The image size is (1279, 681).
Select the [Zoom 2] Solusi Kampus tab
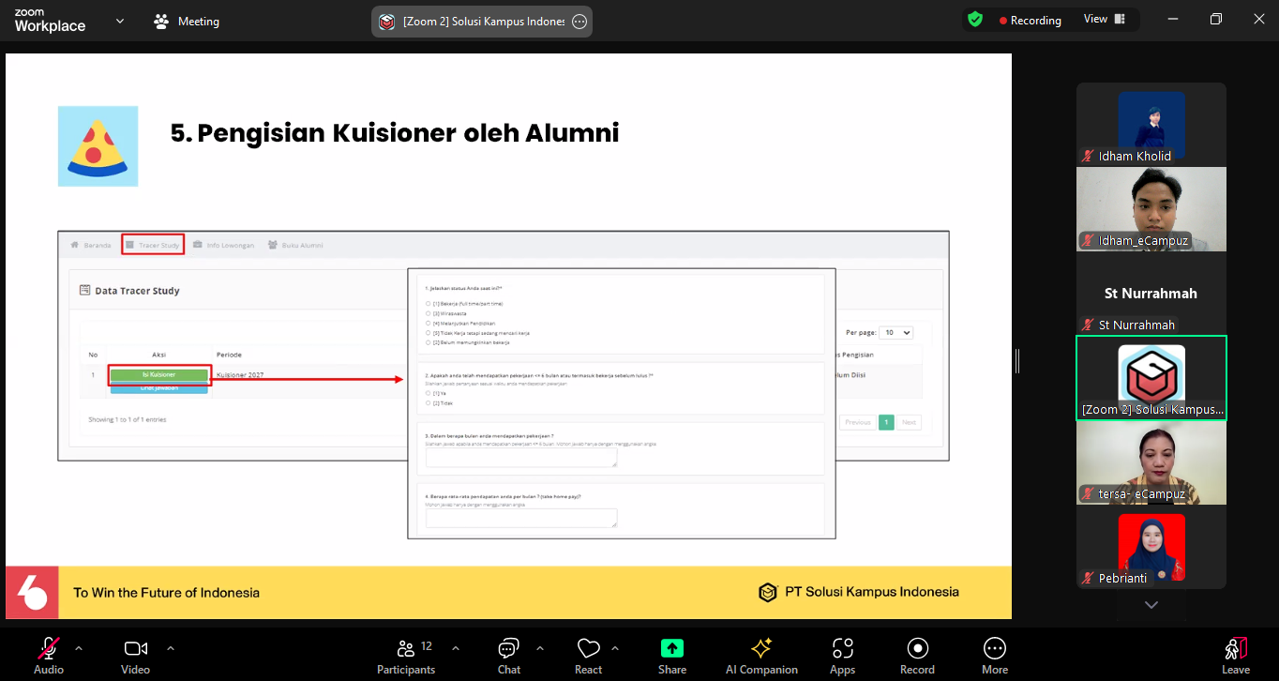pos(482,22)
